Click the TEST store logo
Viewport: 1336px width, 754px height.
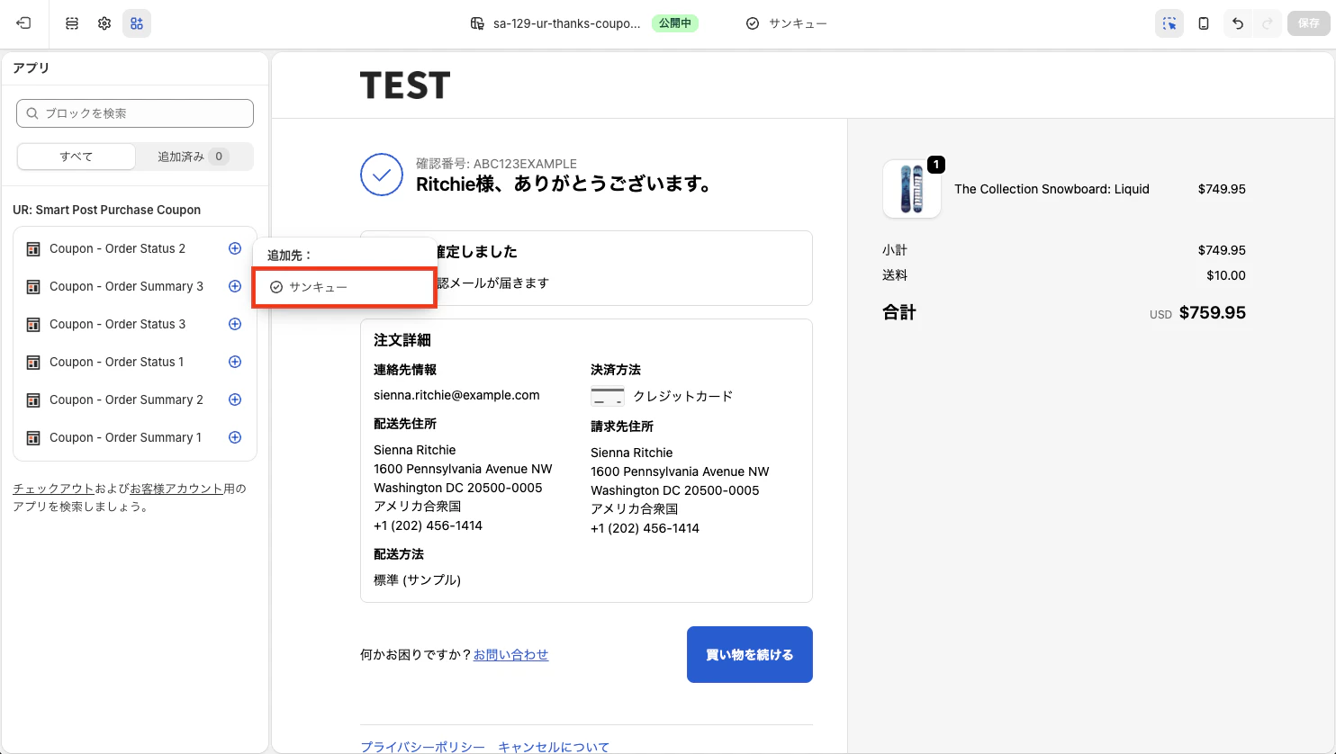click(x=405, y=85)
